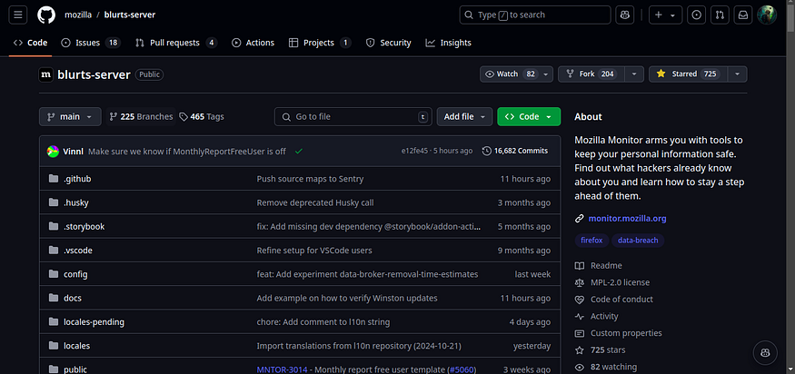Image resolution: width=795 pixels, height=374 pixels.
Task: Click the .vscode folder icon
Action: 54,251
